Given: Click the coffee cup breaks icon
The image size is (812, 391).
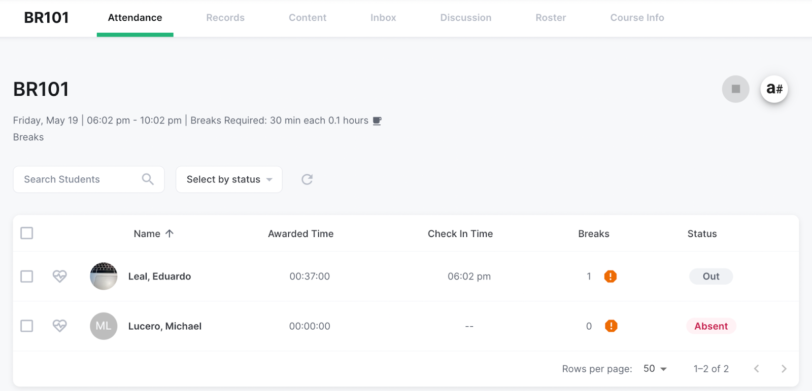Looking at the screenshot, I should [x=377, y=121].
